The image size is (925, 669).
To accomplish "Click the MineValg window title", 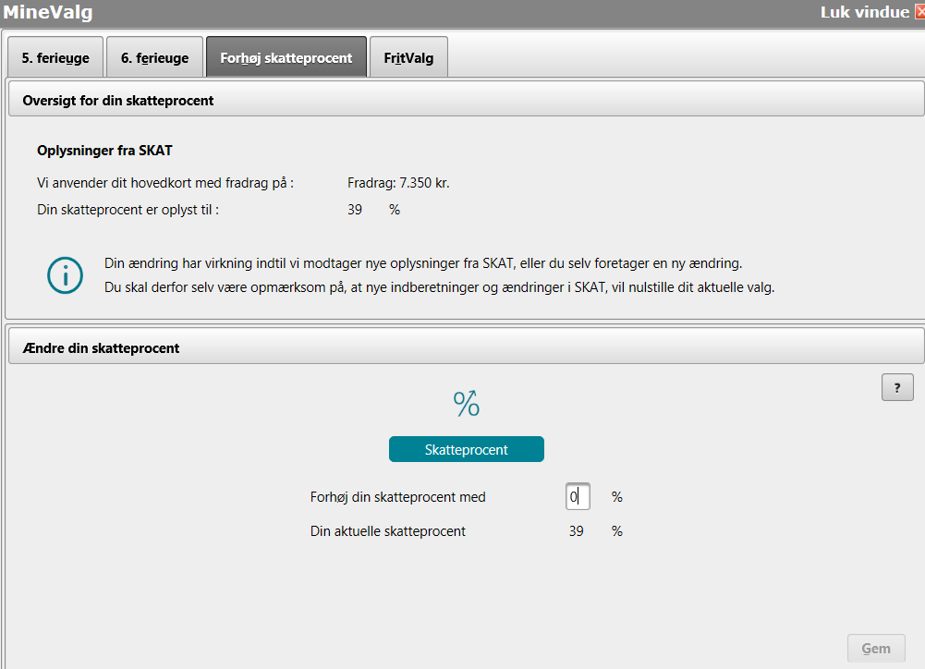I will [x=47, y=13].
